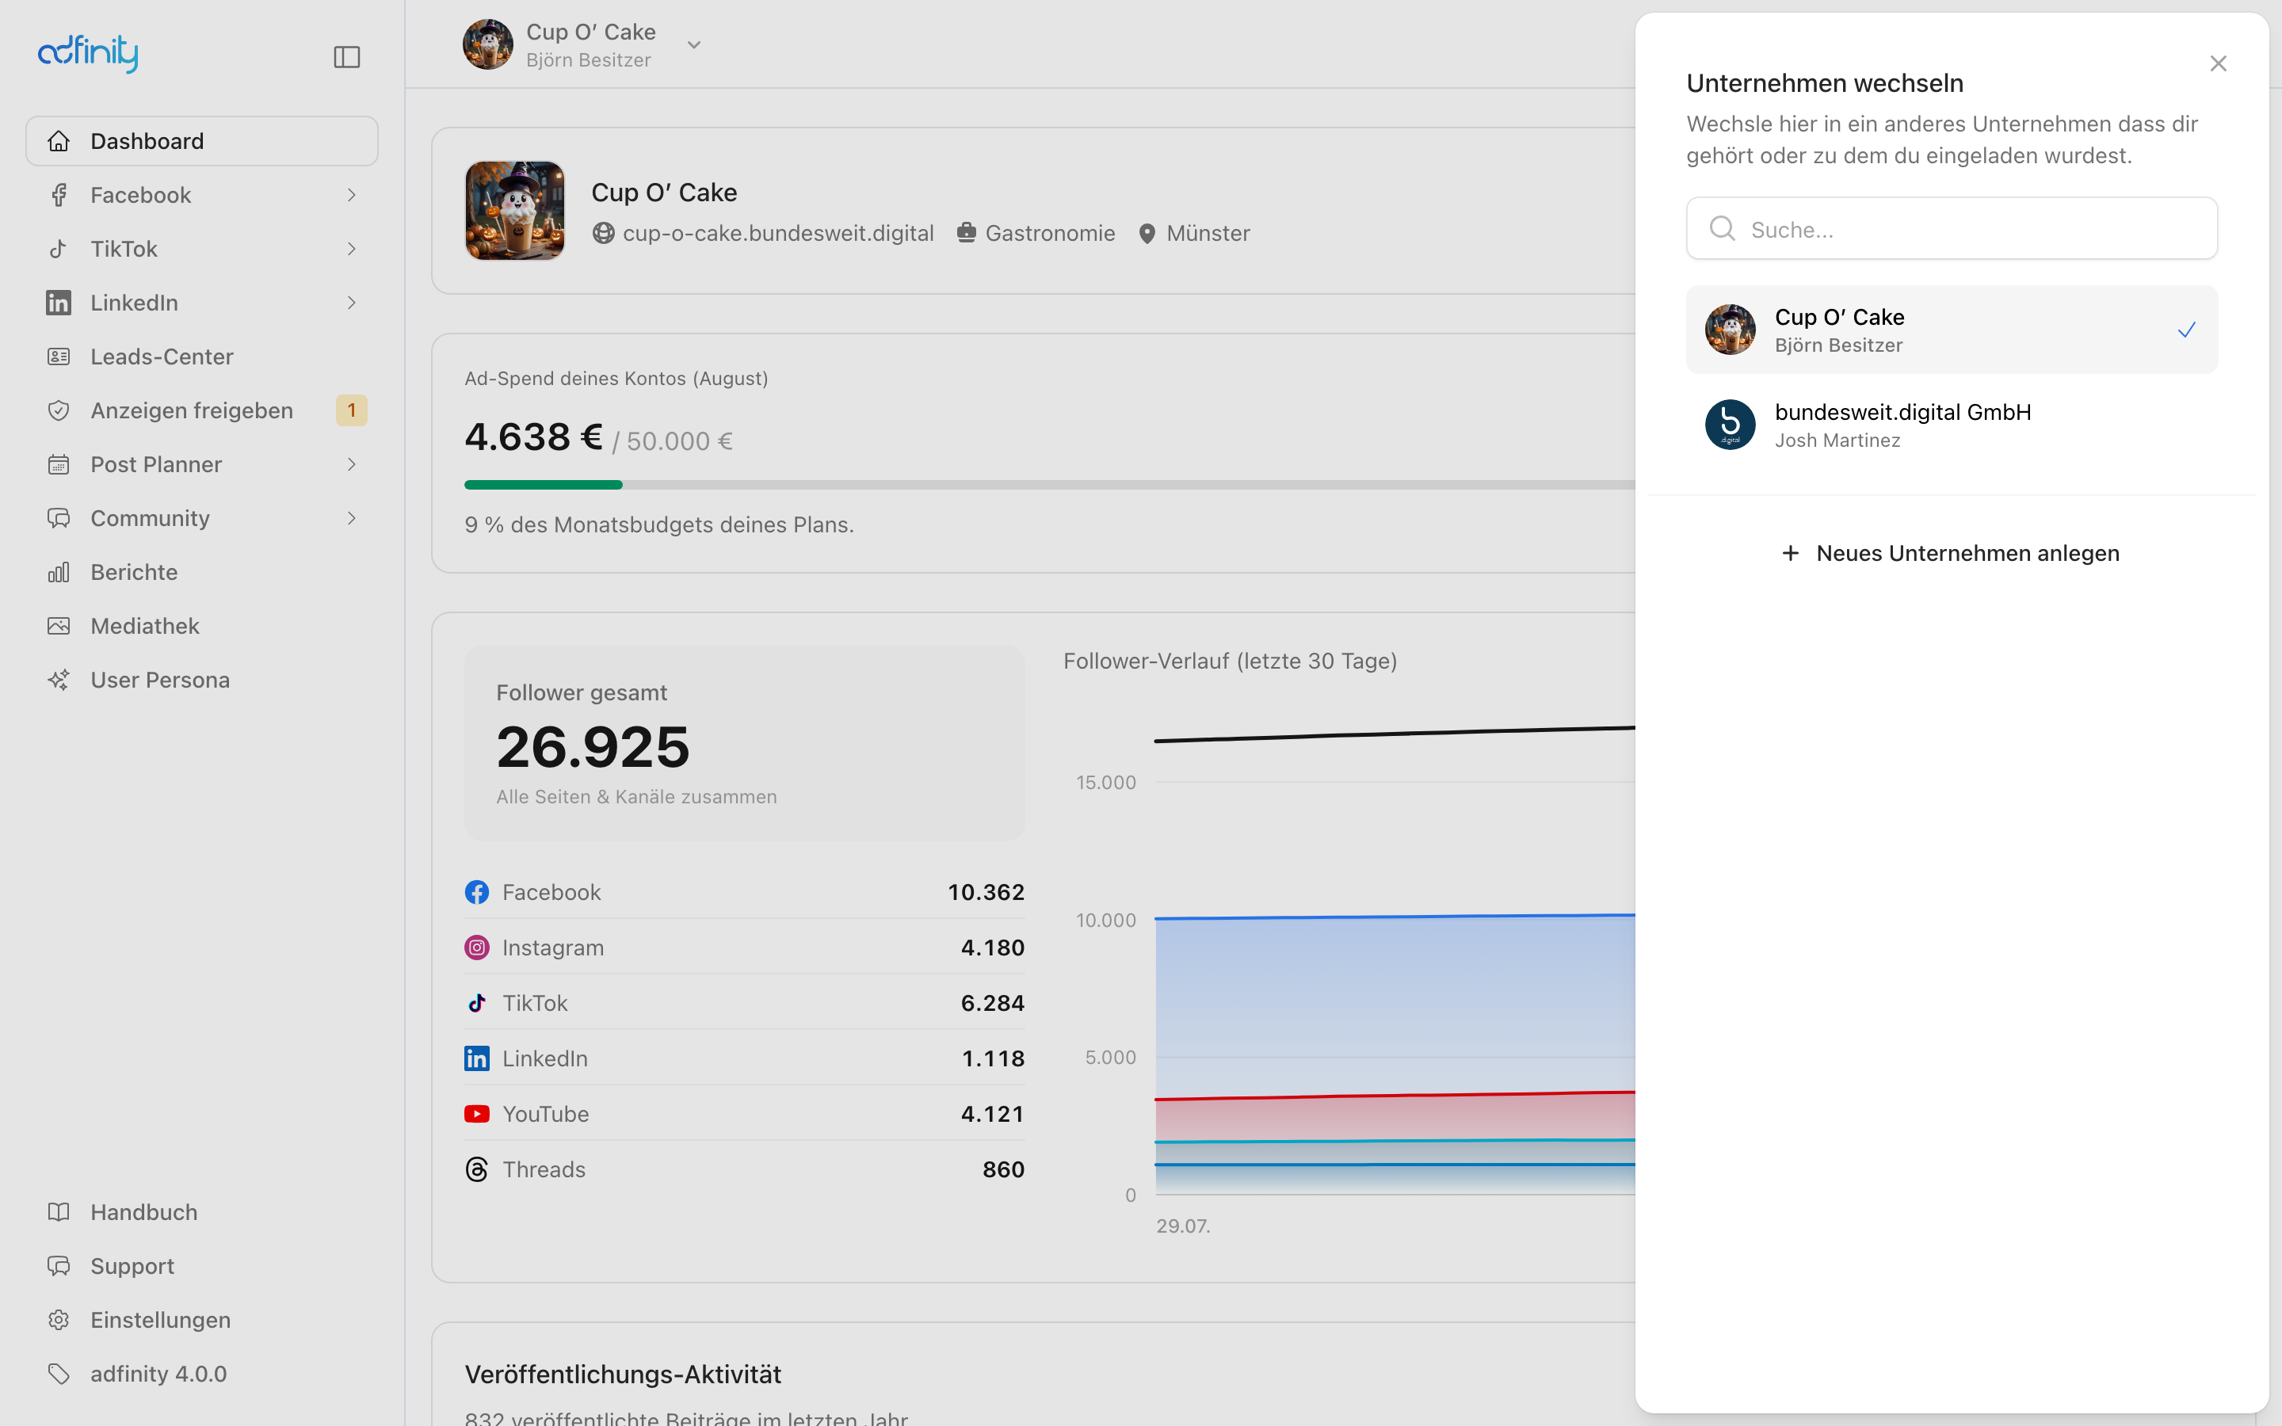Click the YouTube follower count 4.121

point(992,1114)
